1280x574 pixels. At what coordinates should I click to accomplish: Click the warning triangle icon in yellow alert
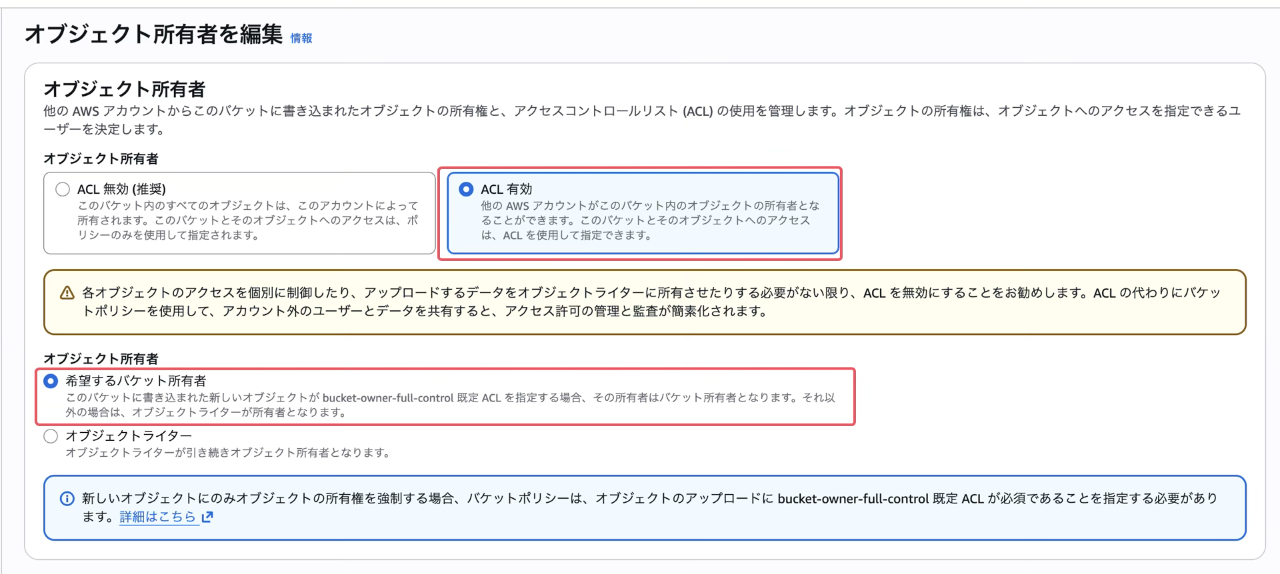(67, 293)
